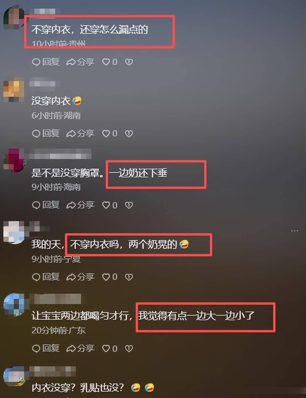Click reply bubble on the Guizhou comment

[46, 62]
